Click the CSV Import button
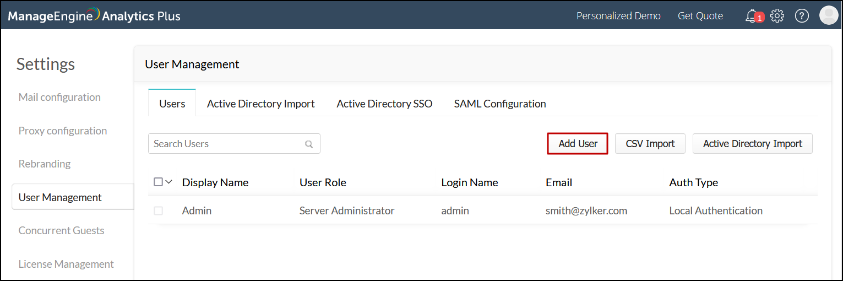Viewport: 843px width, 281px height. click(x=650, y=144)
